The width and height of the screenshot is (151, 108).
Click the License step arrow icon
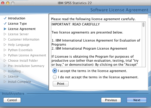pyautogui.click(x=5, y=77)
